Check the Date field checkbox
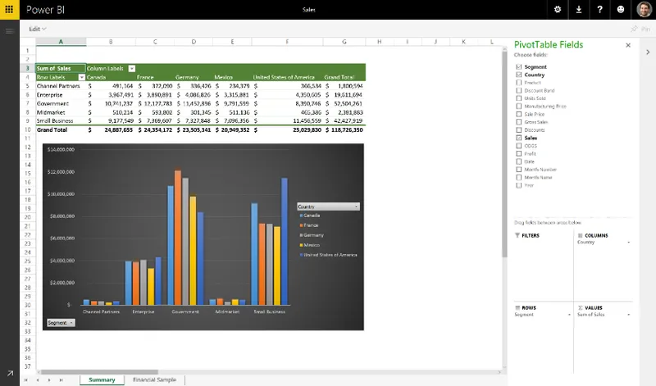Image resolution: width=656 pixels, height=386 pixels. tap(519, 161)
